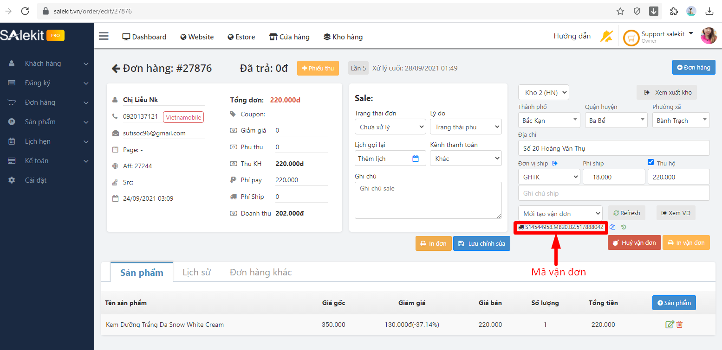Open the Thành phố Bắc Kạn dropdown
The image size is (722, 350).
[549, 120]
